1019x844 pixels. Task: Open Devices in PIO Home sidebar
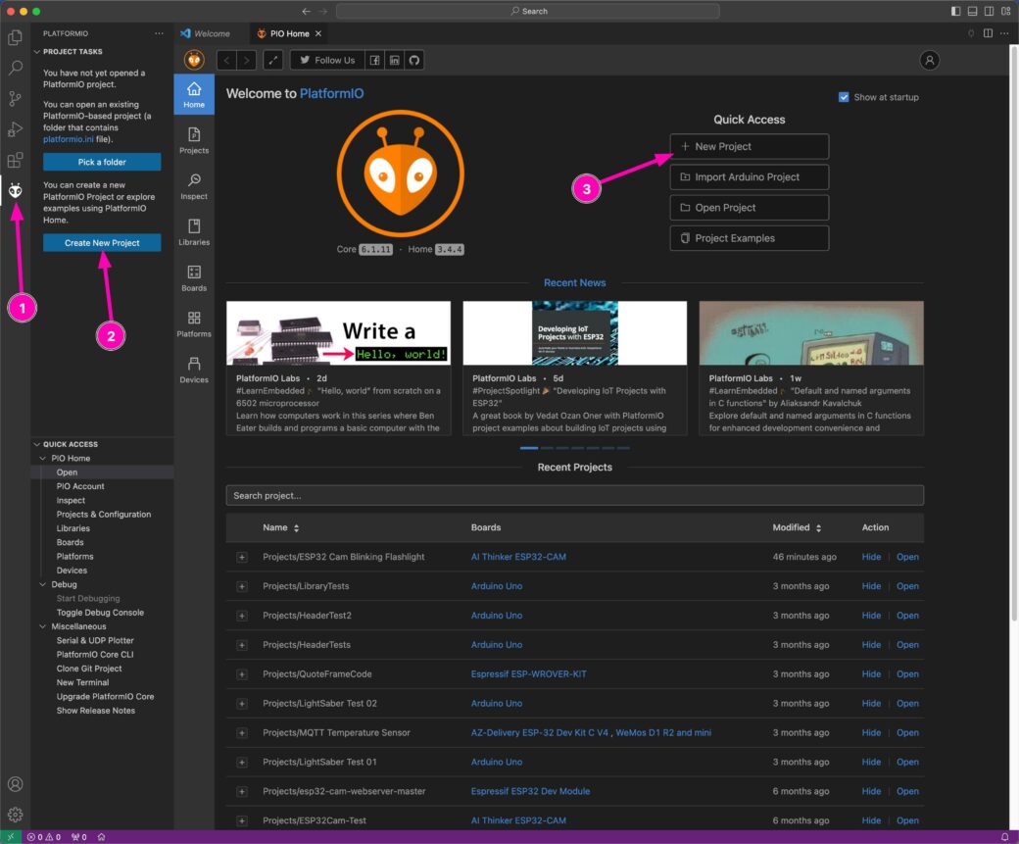click(x=194, y=370)
